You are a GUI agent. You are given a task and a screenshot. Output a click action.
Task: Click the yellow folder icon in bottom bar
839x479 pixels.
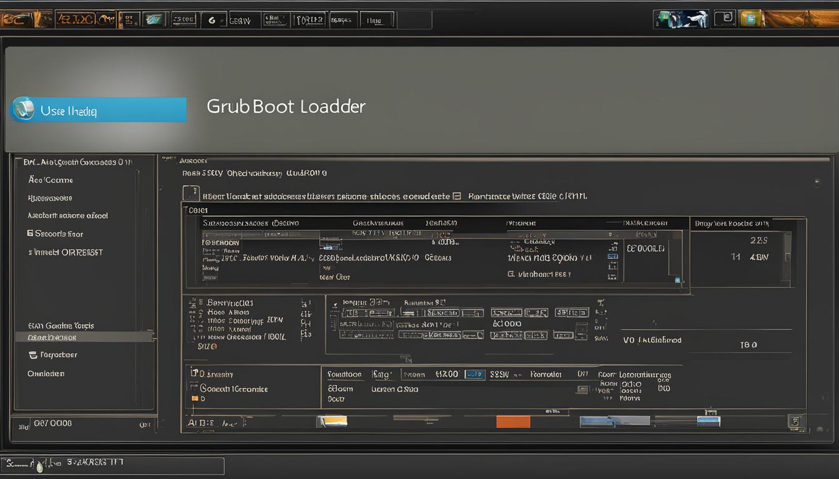click(333, 422)
